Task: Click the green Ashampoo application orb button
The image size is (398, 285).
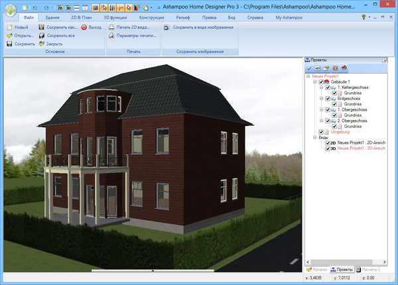Action: (12, 11)
